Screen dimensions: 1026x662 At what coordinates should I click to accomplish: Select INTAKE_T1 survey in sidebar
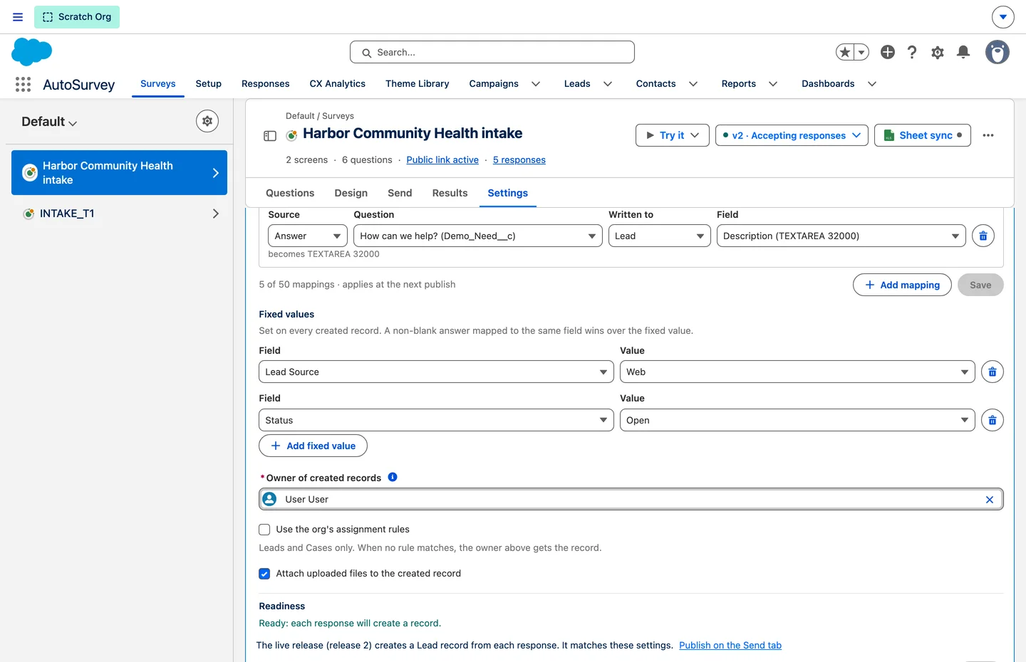pyautogui.click(x=120, y=214)
